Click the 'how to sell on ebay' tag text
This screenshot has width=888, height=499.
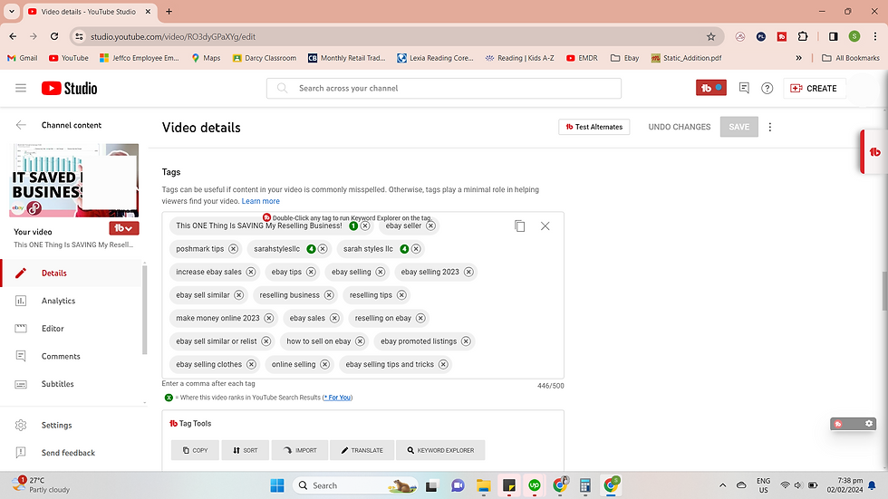[x=318, y=341]
